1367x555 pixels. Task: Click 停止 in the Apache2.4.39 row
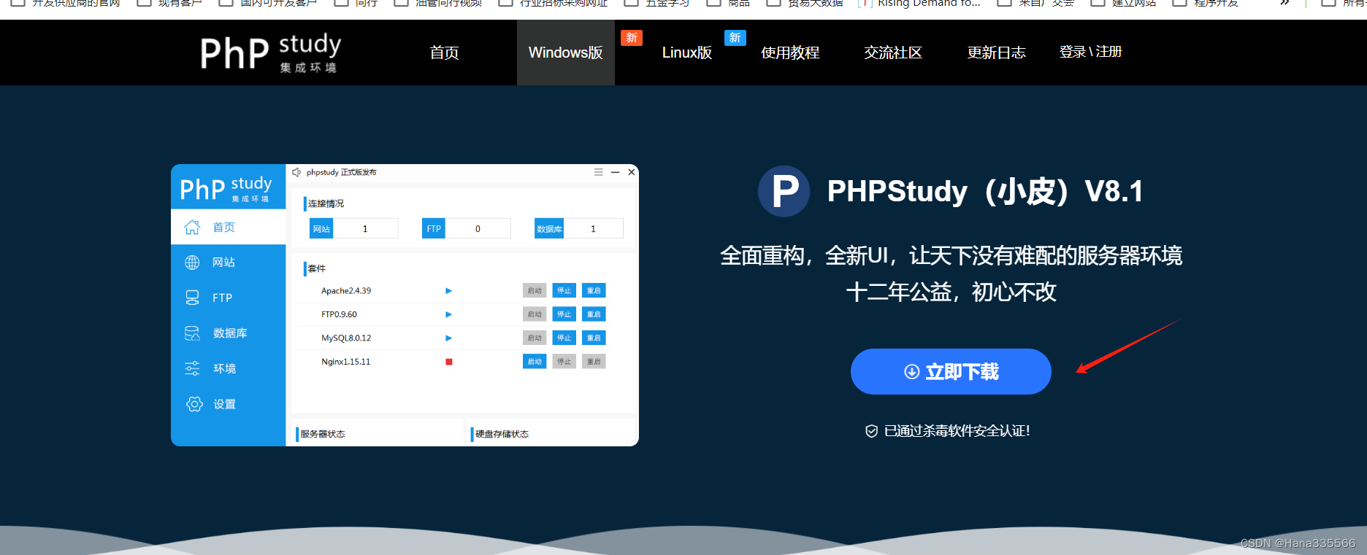(x=564, y=290)
